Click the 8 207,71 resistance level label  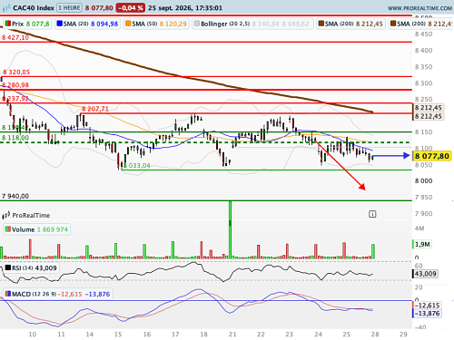(95, 109)
